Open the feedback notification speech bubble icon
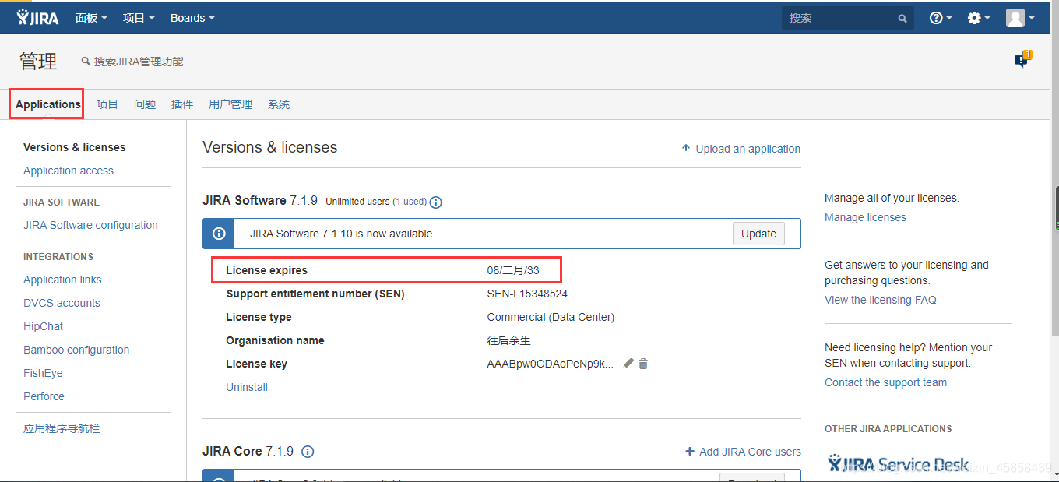 tap(1022, 59)
